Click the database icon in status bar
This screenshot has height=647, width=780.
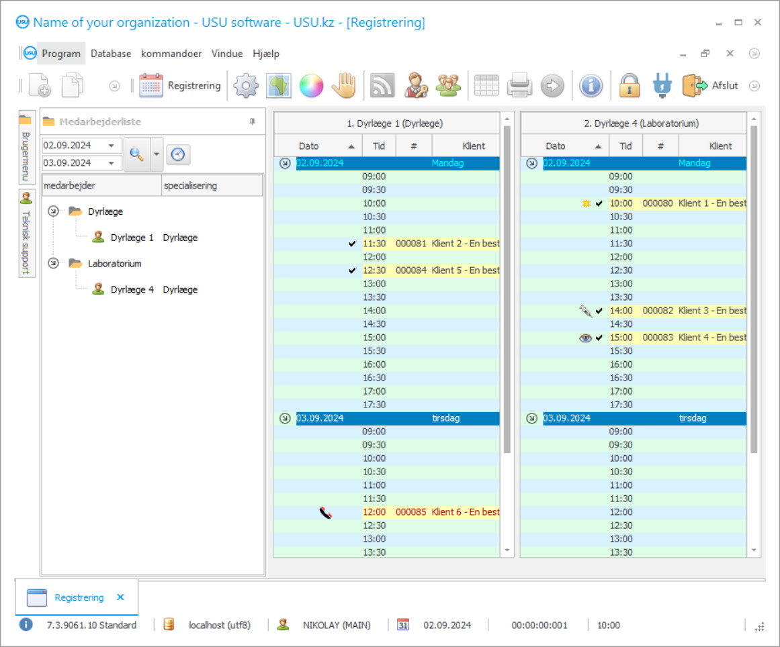(x=169, y=625)
